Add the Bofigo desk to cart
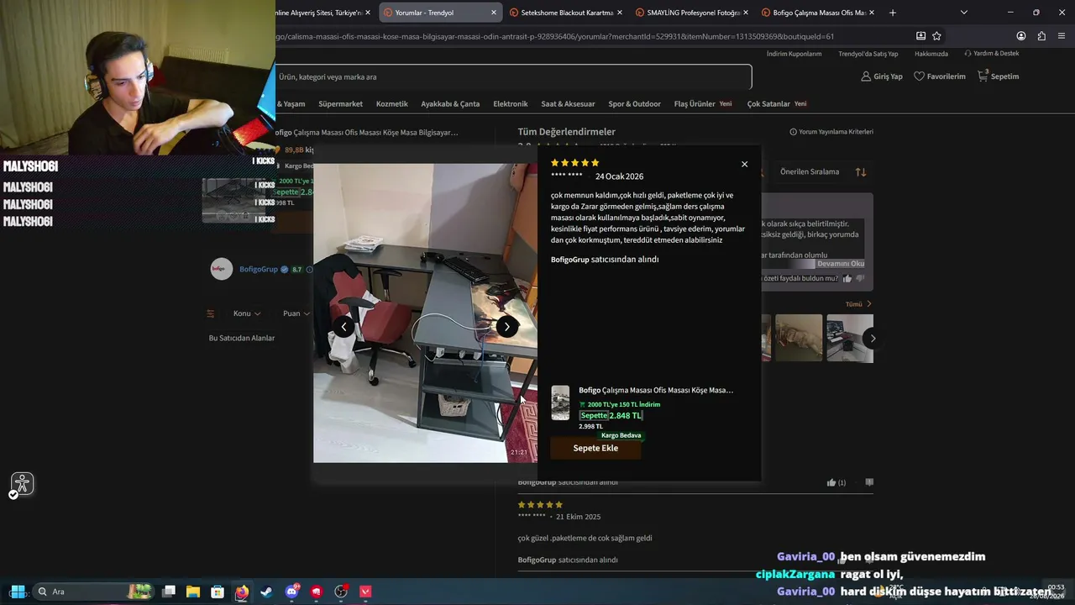 pos(595,448)
